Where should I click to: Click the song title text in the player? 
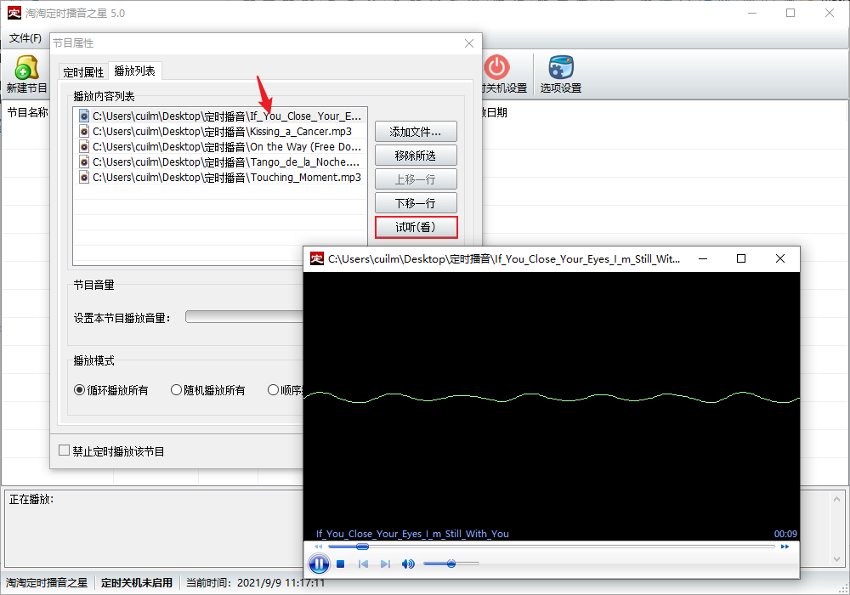(x=412, y=534)
